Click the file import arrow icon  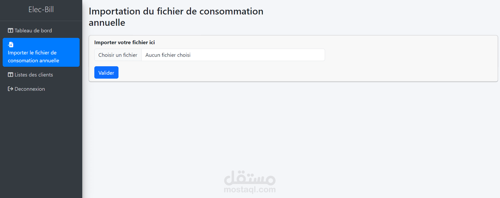coord(11,44)
